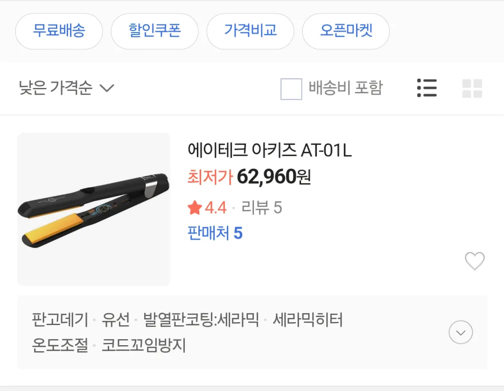Switch to list view layout

[x=427, y=88]
